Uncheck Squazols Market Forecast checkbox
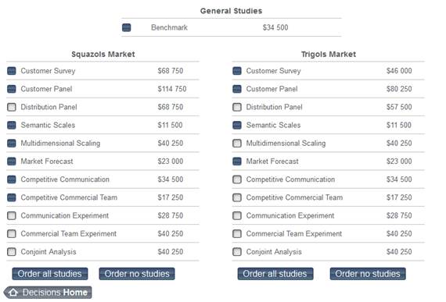This screenshot has width=446, height=302. point(12,162)
